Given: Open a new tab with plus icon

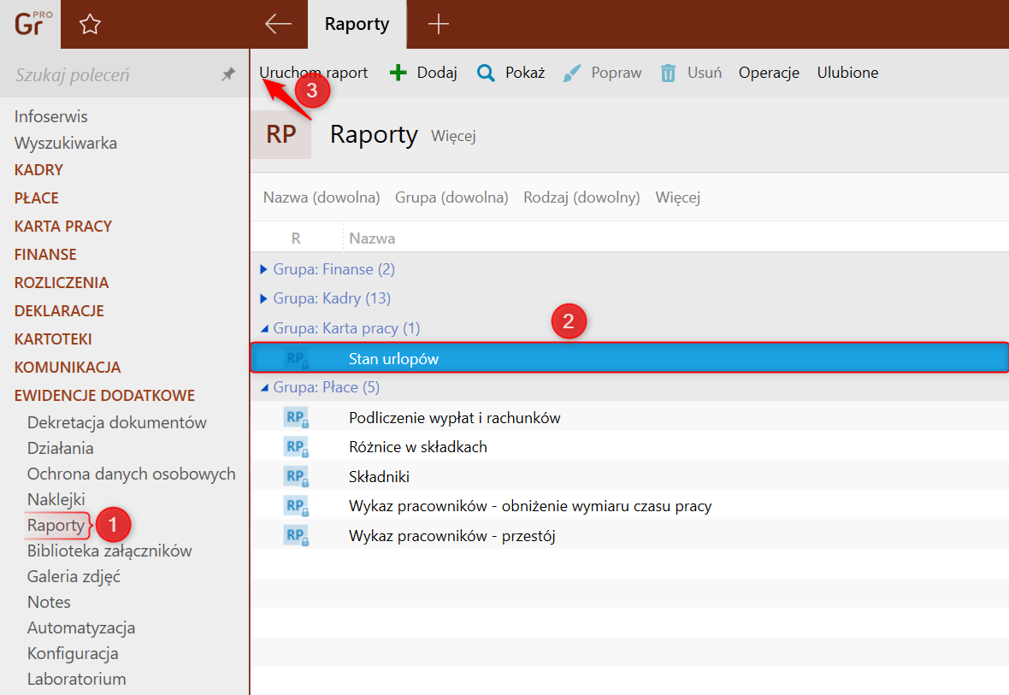Looking at the screenshot, I should point(438,24).
